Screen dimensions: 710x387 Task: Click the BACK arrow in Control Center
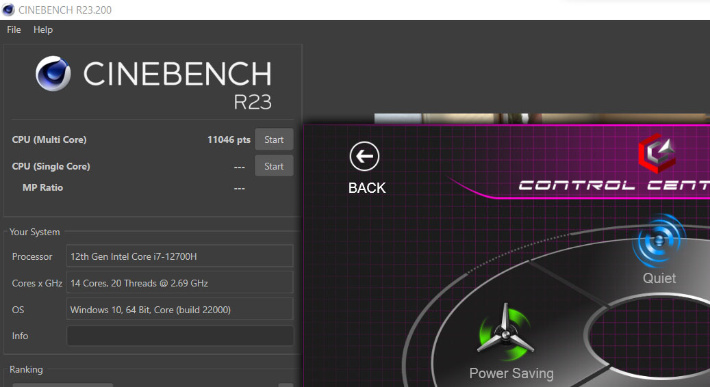[364, 157]
